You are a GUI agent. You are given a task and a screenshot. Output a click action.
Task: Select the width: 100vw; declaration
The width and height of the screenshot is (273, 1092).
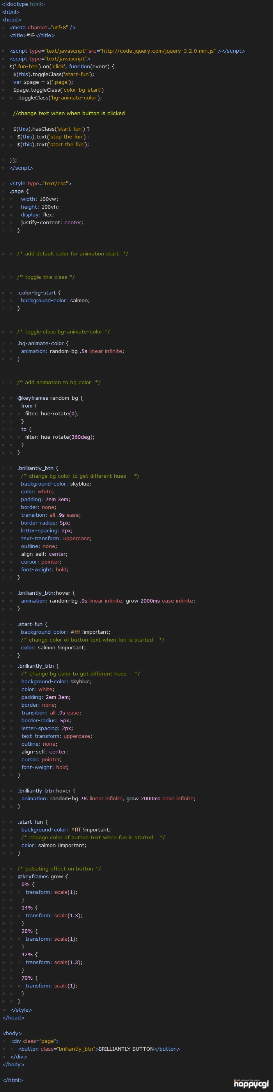(39, 199)
